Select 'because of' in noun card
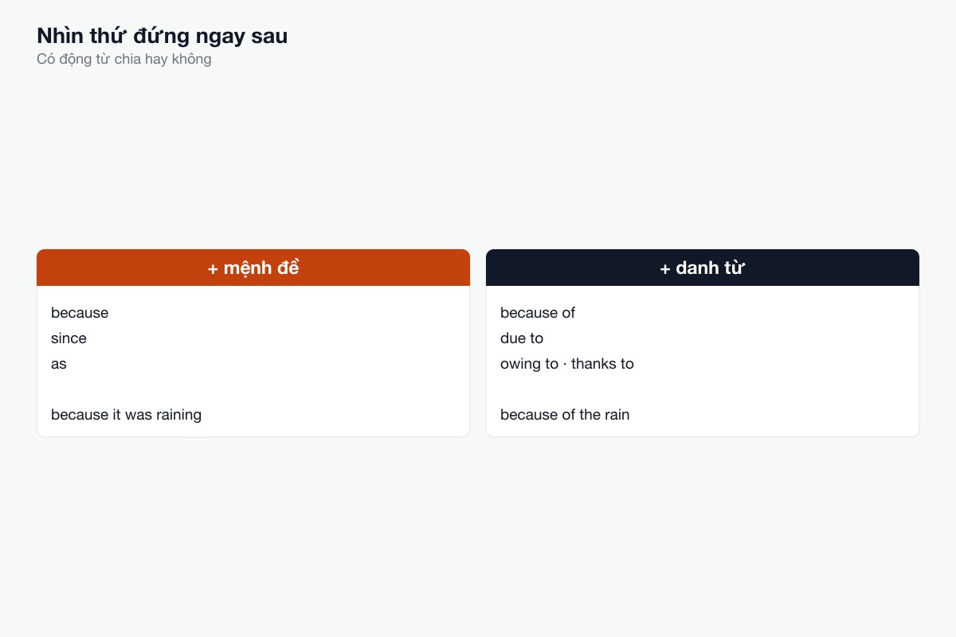956x637 pixels. click(538, 313)
